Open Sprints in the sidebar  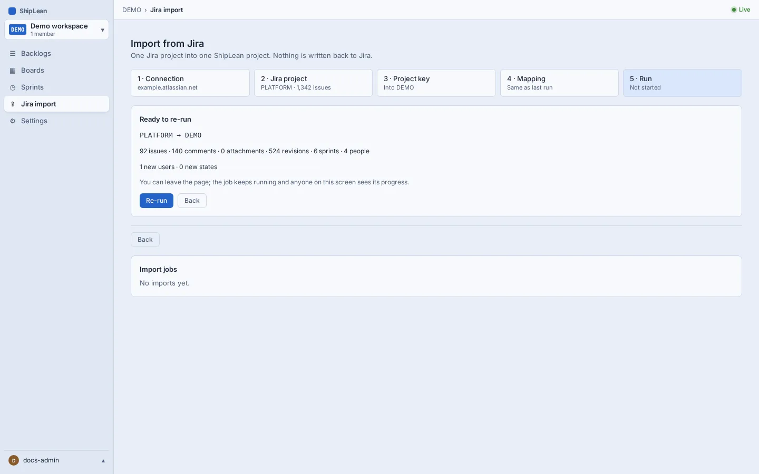[x=56, y=87]
